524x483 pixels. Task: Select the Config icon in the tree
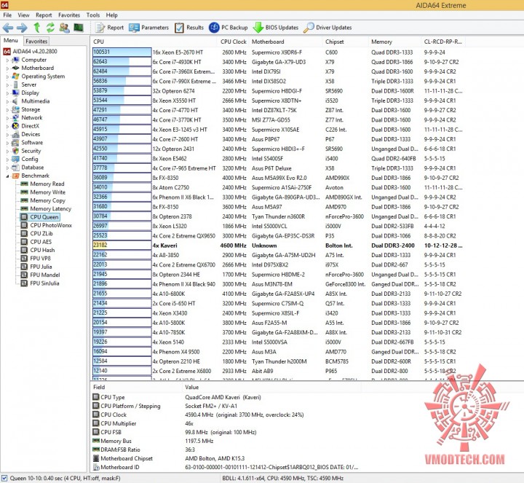click(15, 160)
